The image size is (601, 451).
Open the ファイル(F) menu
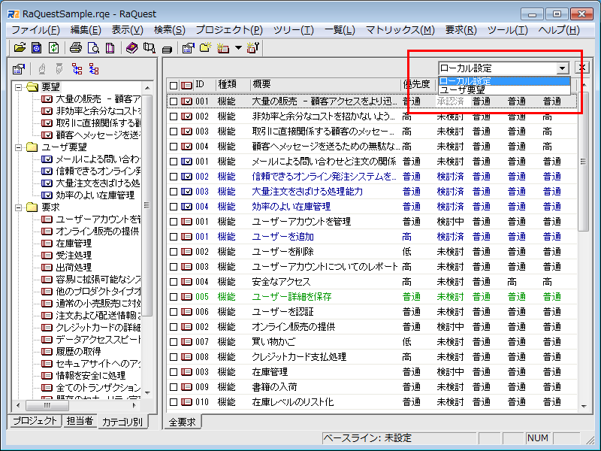(35, 30)
